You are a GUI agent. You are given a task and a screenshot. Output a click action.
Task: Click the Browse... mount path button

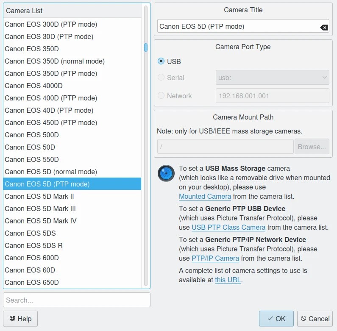312,147
